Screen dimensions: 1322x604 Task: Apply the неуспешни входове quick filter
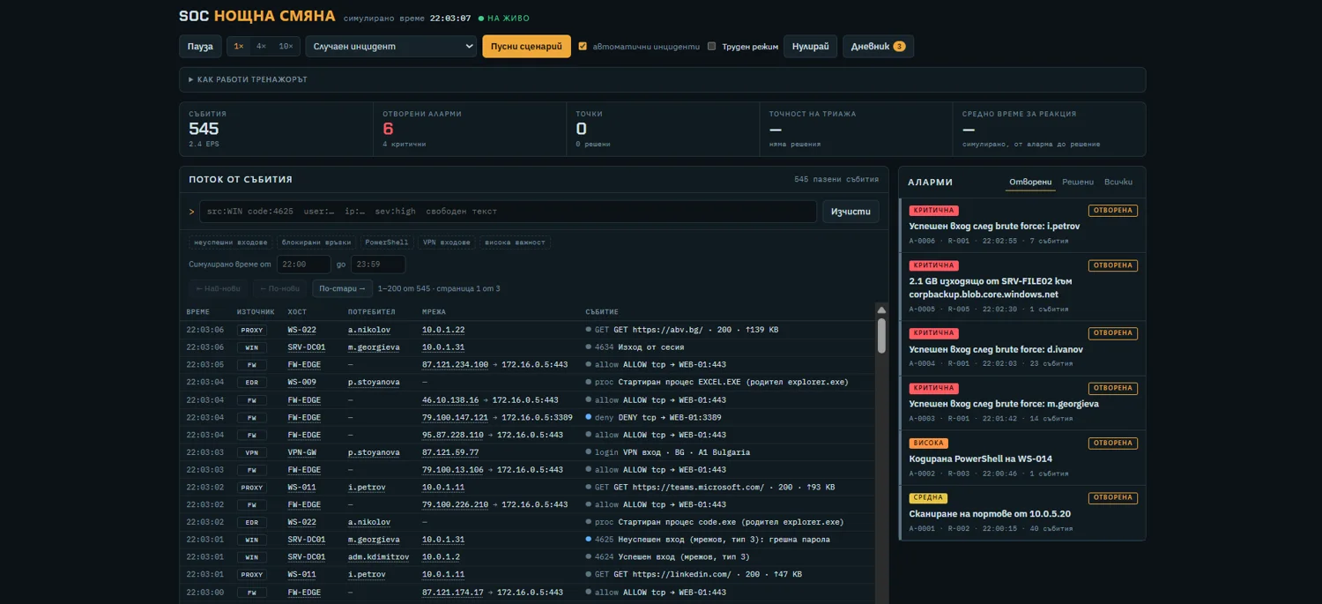[x=231, y=242]
